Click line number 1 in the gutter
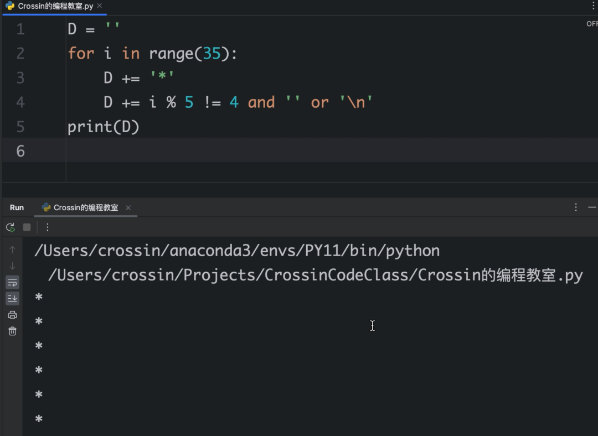 click(20, 29)
